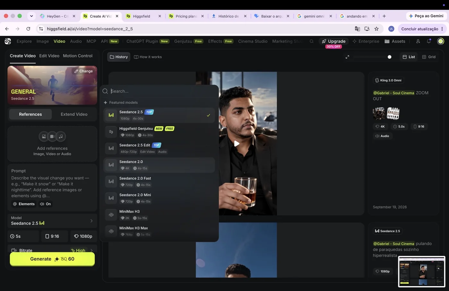Open the Image menu in top navigation

[43, 41]
